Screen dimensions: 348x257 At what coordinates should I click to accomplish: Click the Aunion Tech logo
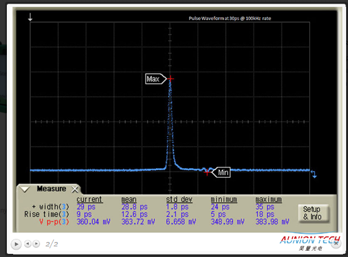pyautogui.click(x=310, y=243)
